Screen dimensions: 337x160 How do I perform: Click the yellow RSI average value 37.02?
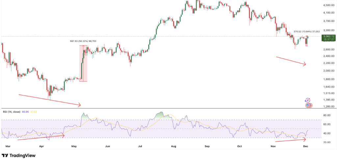pos(33,112)
